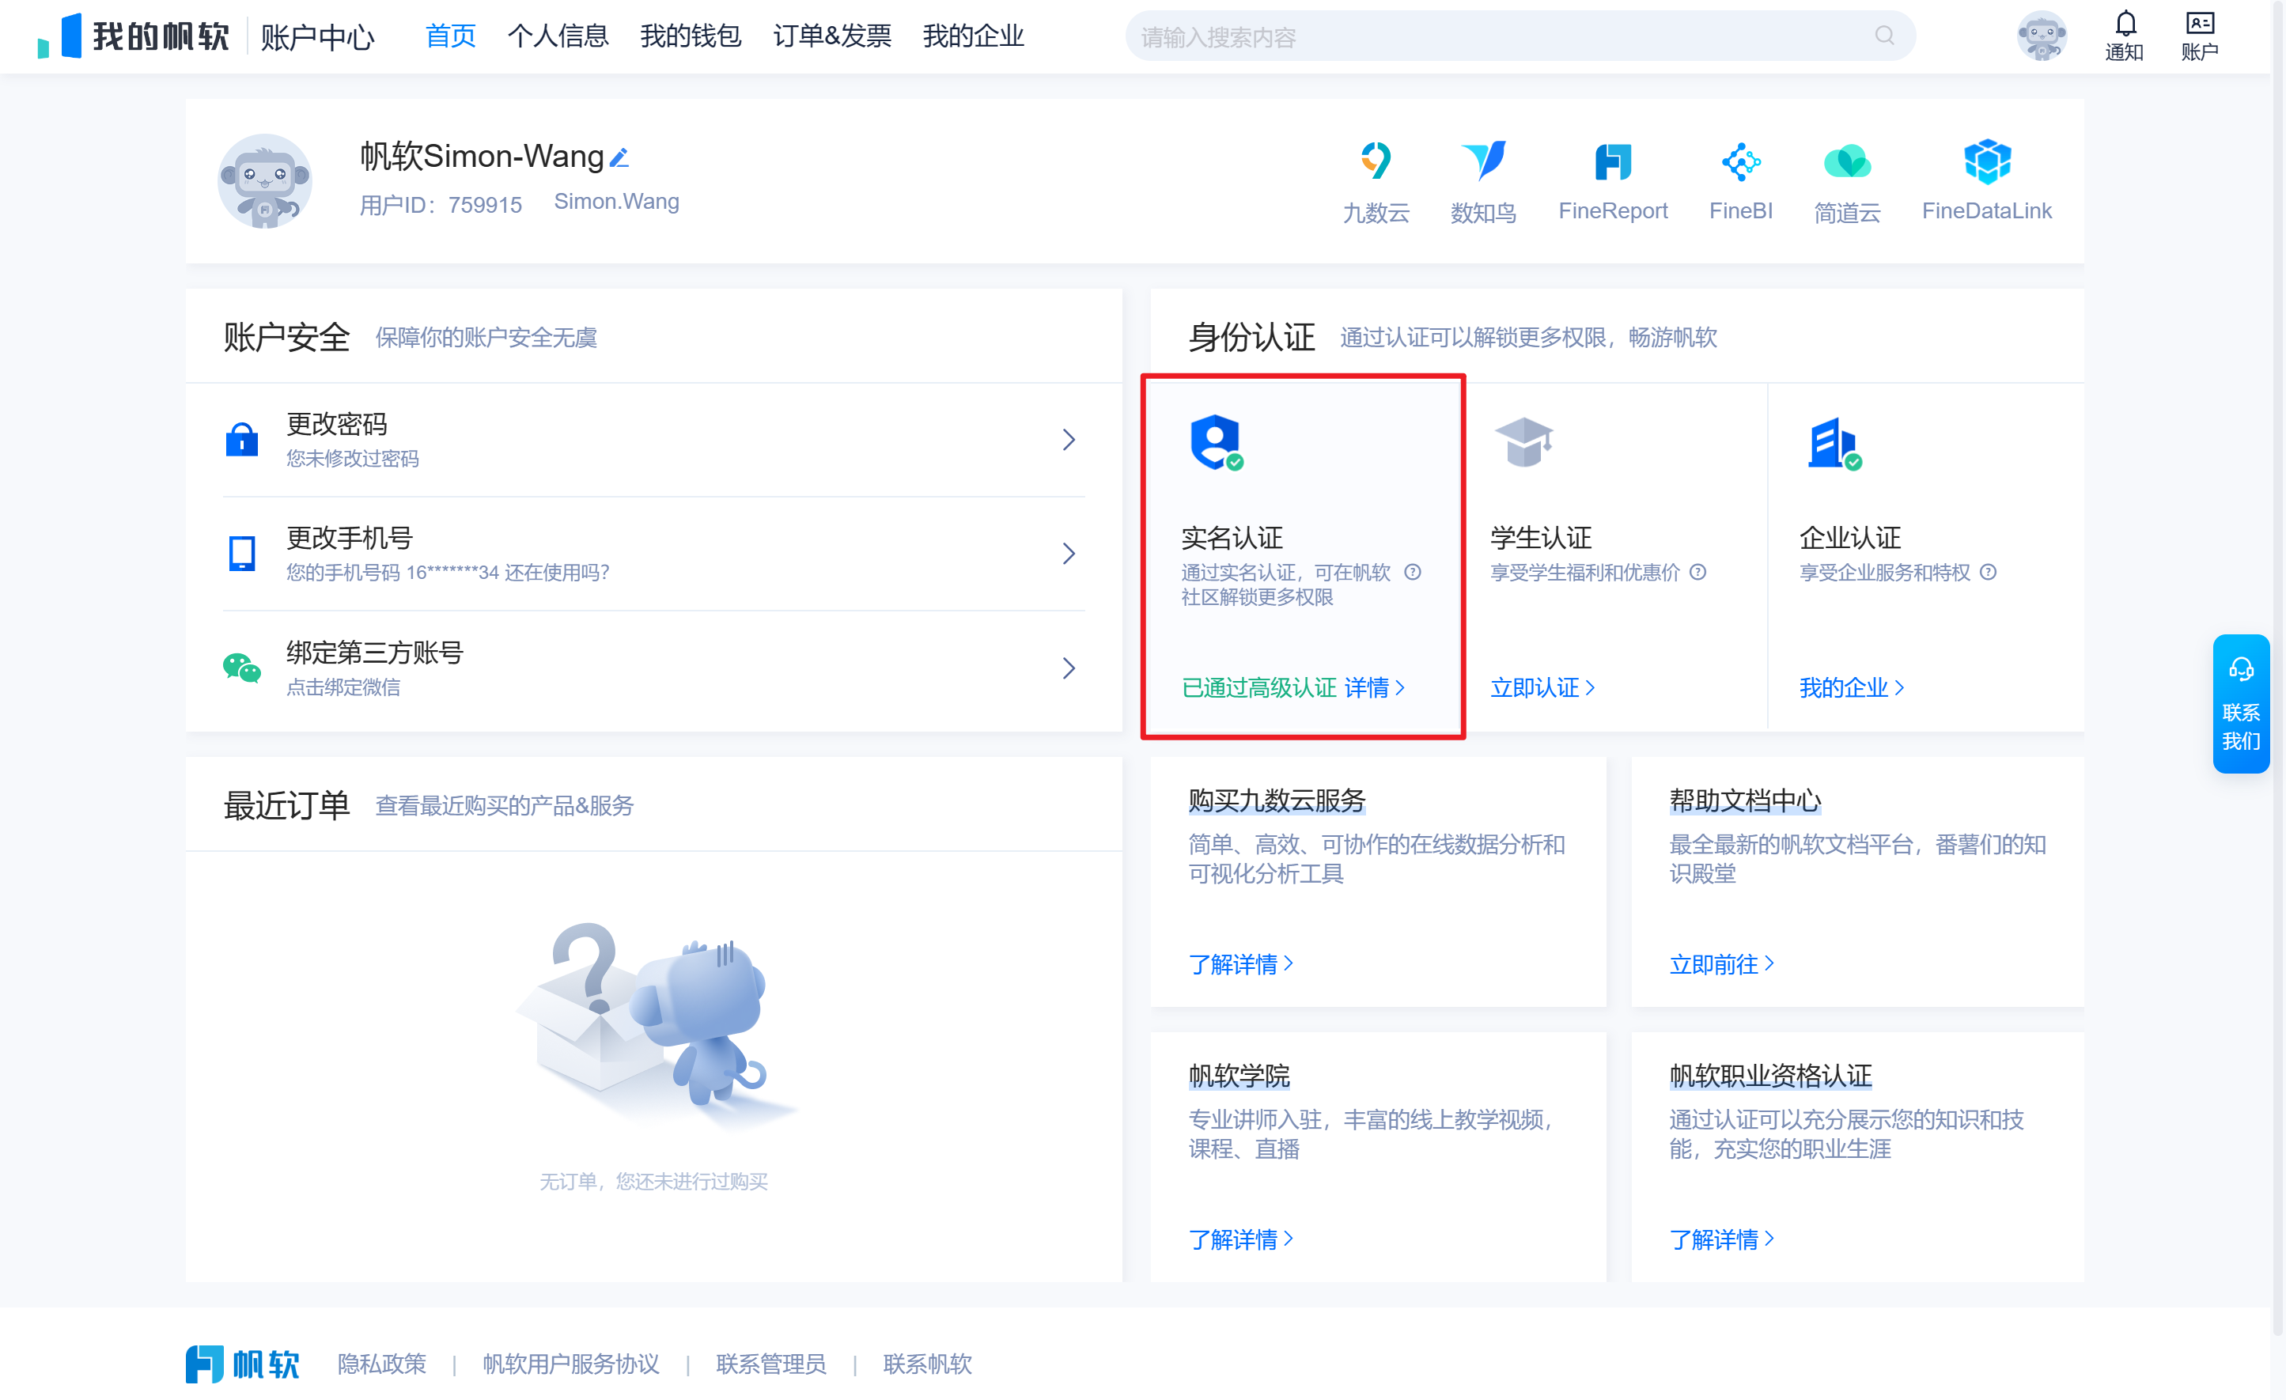Go to 订单&发票 tab
2286x1400 pixels.
(x=831, y=36)
